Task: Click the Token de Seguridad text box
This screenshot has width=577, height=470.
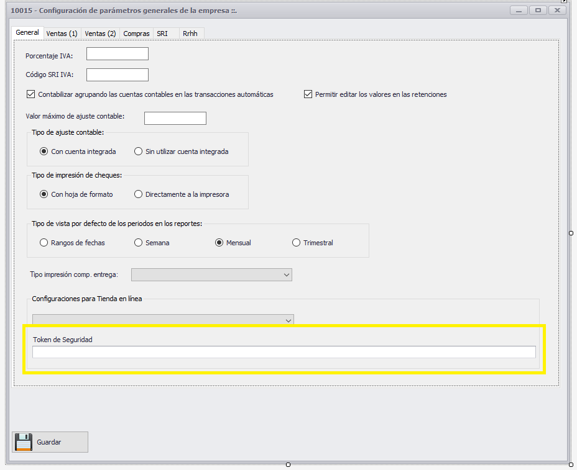Action: tap(284, 352)
